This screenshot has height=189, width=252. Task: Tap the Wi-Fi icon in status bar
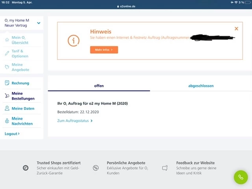236,2
